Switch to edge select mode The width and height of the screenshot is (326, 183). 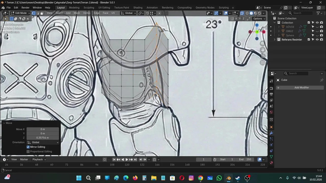[38, 13]
